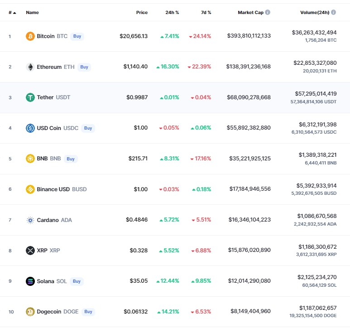
Task: Click the Tether green logo icon
Action: tap(30, 97)
